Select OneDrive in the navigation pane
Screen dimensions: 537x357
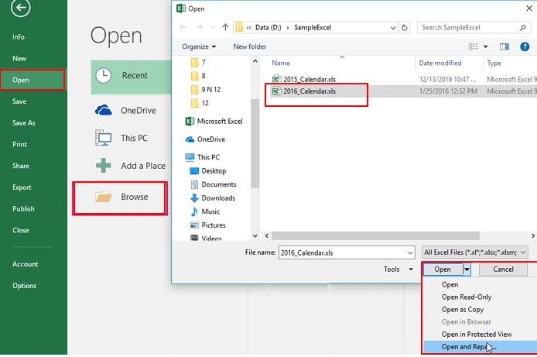pyautogui.click(x=205, y=139)
